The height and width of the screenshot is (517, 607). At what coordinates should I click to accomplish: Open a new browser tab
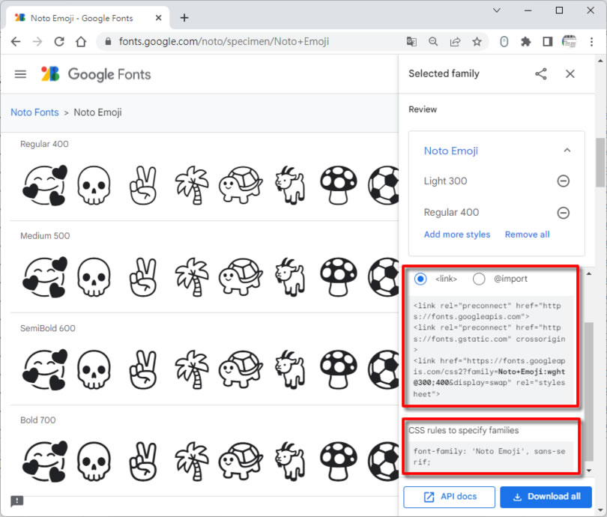point(184,18)
